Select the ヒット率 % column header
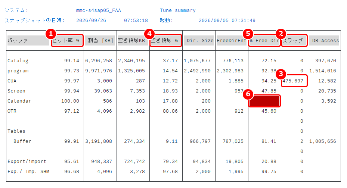 pyautogui.click(x=67, y=40)
